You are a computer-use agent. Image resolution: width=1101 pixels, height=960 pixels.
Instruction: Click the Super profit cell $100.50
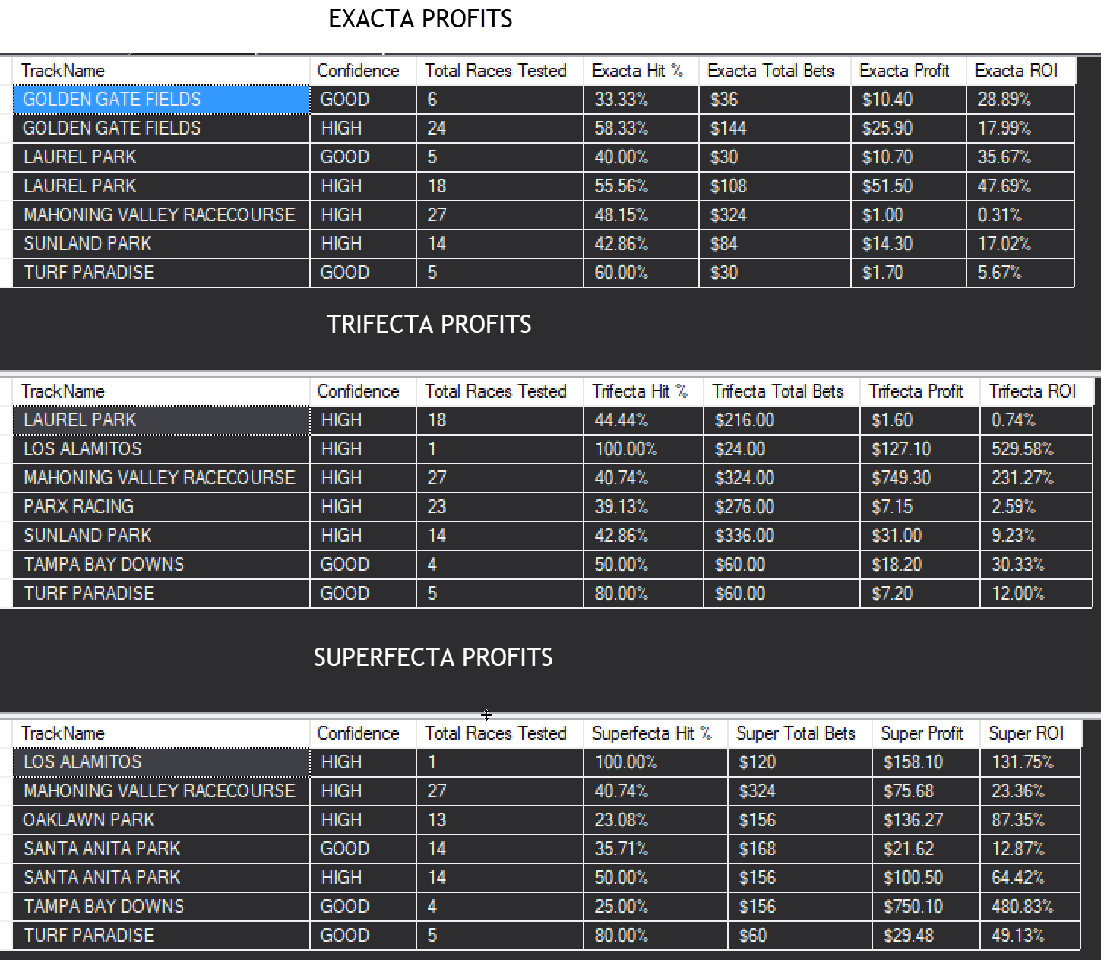click(925, 878)
